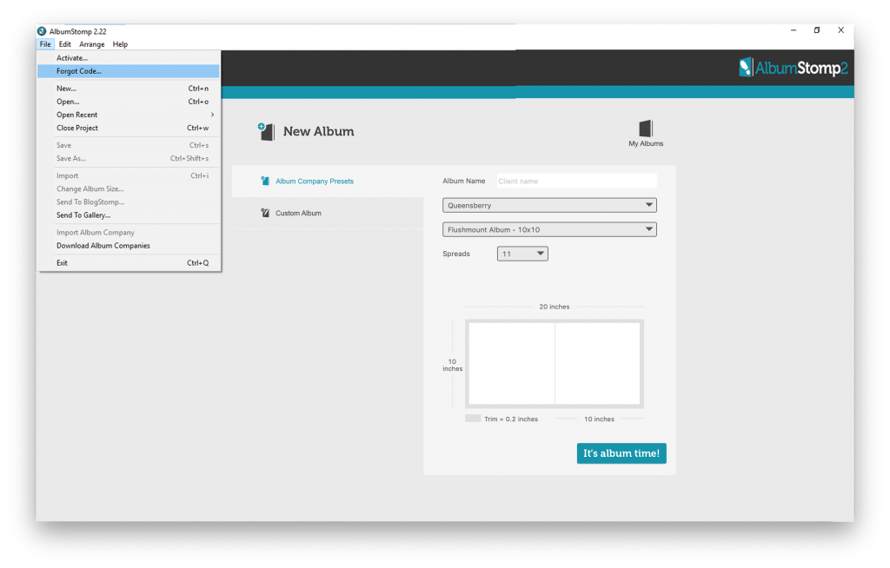Open the Help menu
890x568 pixels.
[x=120, y=44]
